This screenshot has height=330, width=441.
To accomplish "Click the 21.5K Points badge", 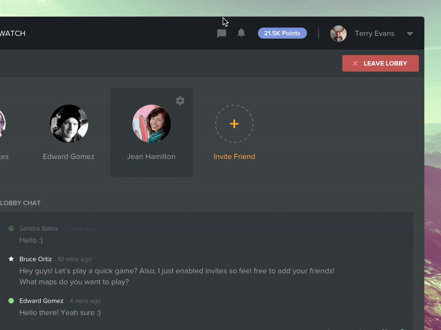I will pos(282,33).
